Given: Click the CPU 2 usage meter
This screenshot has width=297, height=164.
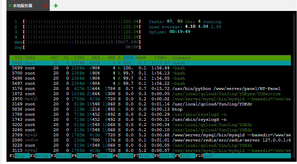Looking at the screenshot, I should (x=78, y=27).
